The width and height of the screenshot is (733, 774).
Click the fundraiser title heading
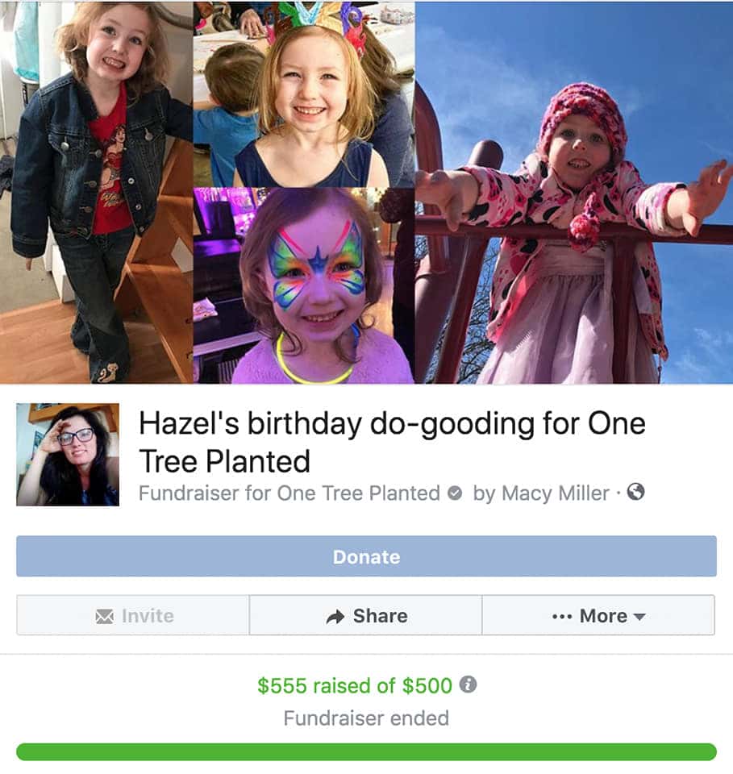(x=392, y=442)
